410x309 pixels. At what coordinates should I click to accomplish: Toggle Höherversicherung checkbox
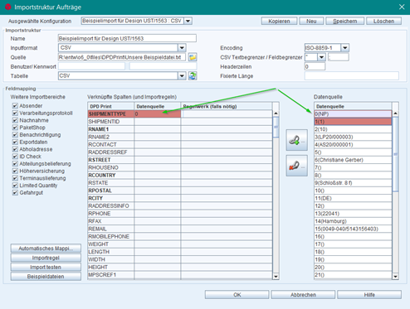pos(15,171)
